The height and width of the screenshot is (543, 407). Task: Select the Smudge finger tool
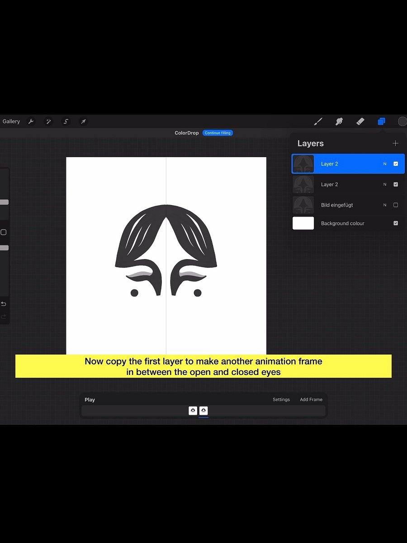339,121
